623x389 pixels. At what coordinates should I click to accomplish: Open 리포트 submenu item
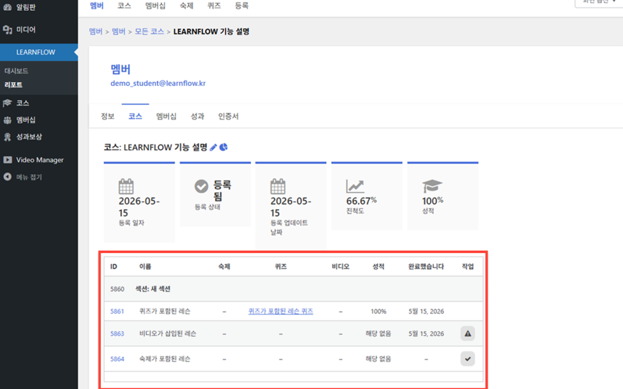(13, 85)
